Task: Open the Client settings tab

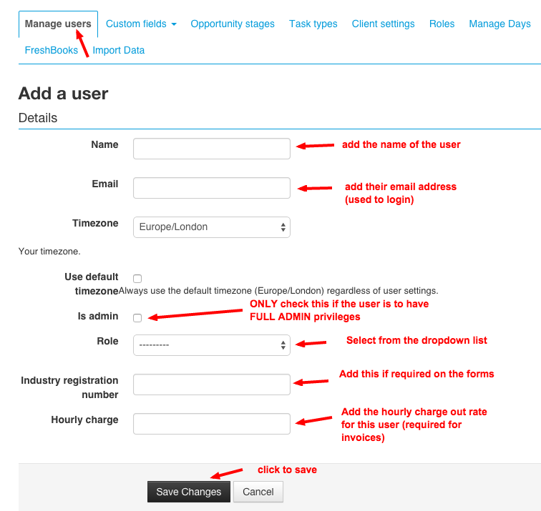Action: (383, 24)
